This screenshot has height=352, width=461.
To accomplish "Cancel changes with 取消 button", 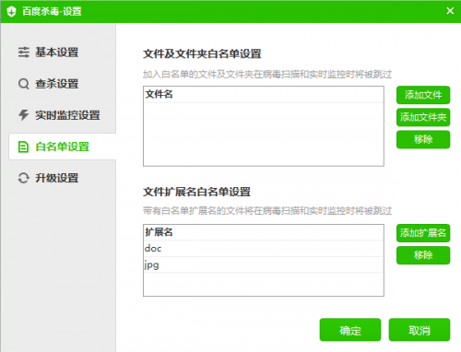I will coord(420,330).
